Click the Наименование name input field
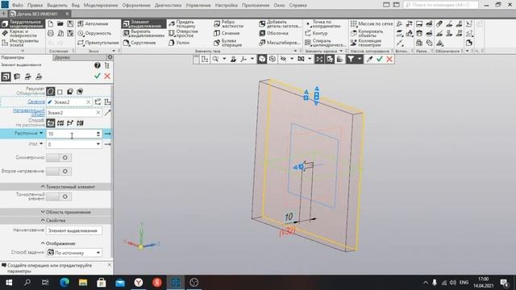516x290 pixels. (74, 230)
